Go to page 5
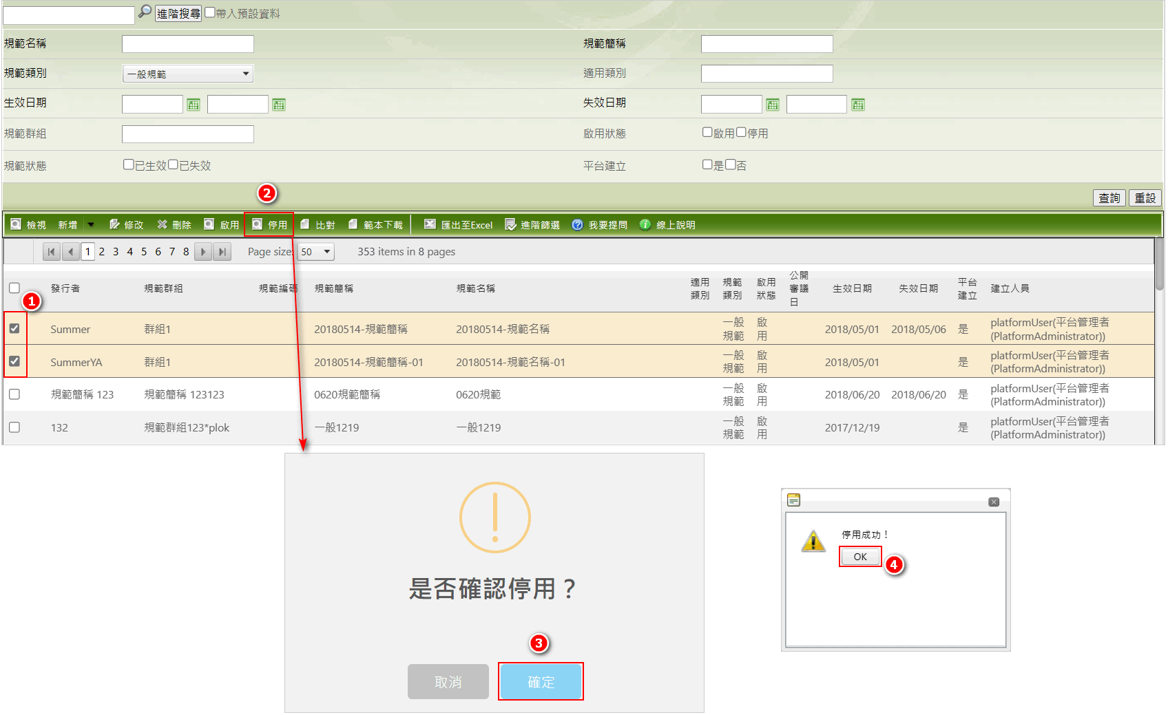 pos(144,252)
